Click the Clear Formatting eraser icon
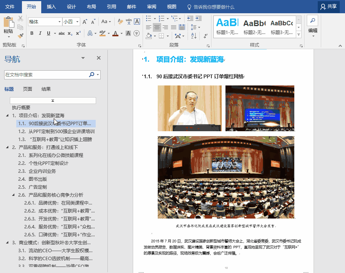 (x=120, y=22)
